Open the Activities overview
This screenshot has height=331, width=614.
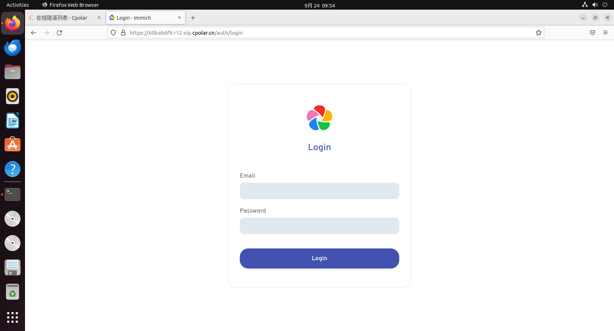point(18,5)
